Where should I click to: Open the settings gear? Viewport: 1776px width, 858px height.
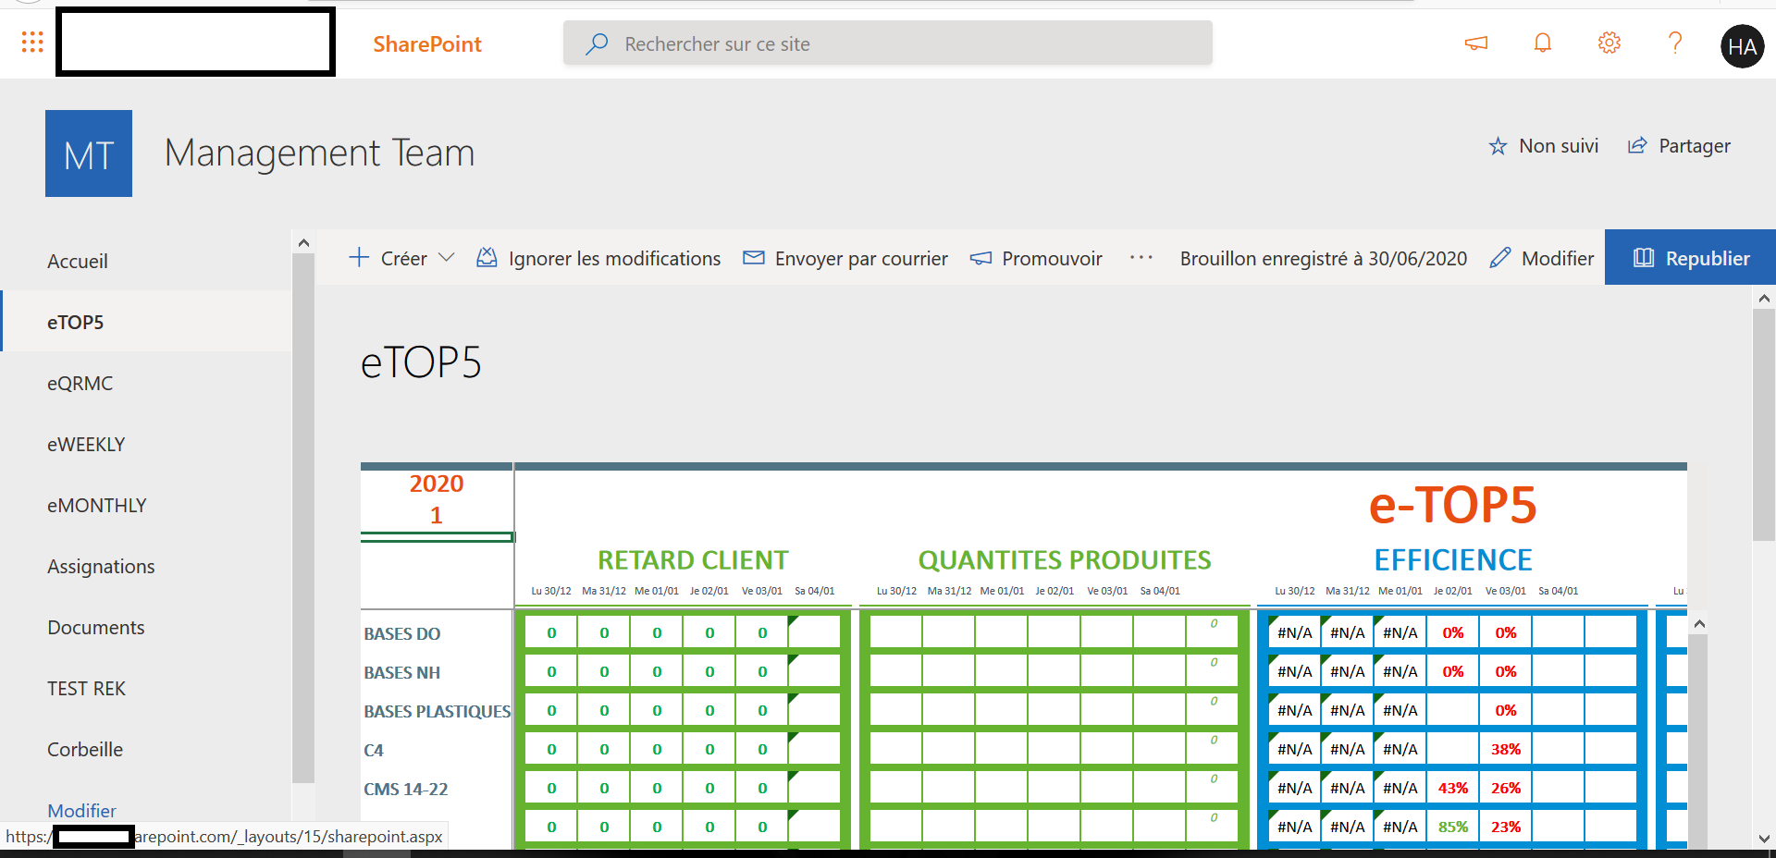(x=1609, y=43)
